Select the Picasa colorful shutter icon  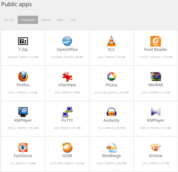tap(111, 76)
